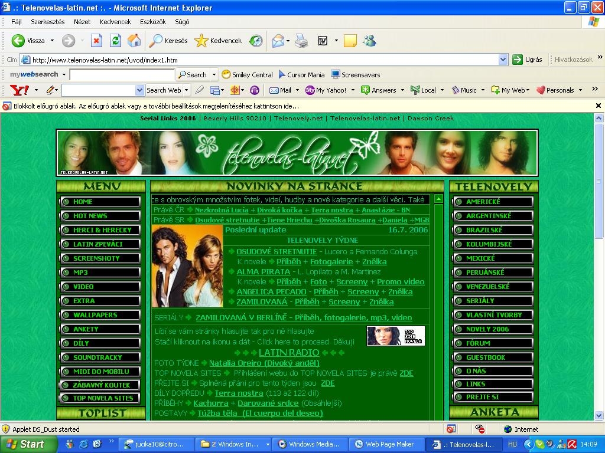This screenshot has height=453, width=605.
Task: Click the Yahoo target crosshair icon
Action: [x=235, y=90]
